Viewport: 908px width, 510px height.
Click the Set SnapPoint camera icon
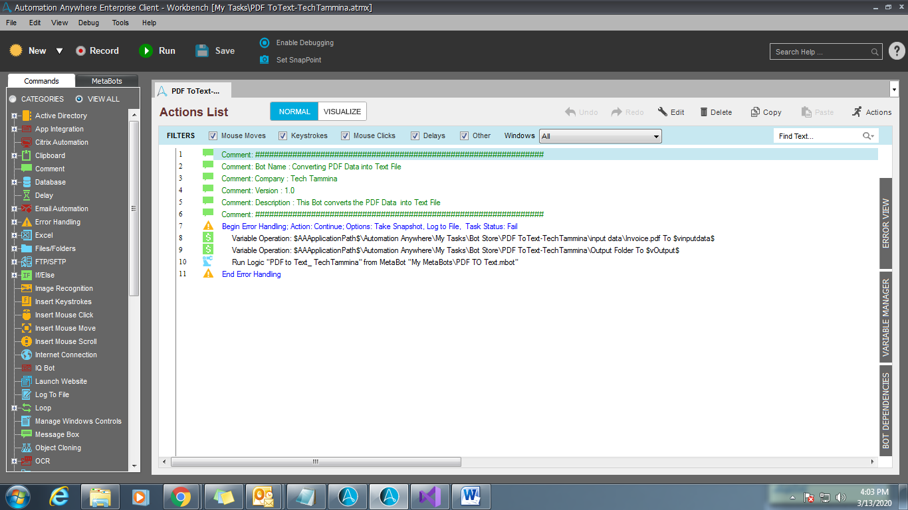tap(265, 60)
